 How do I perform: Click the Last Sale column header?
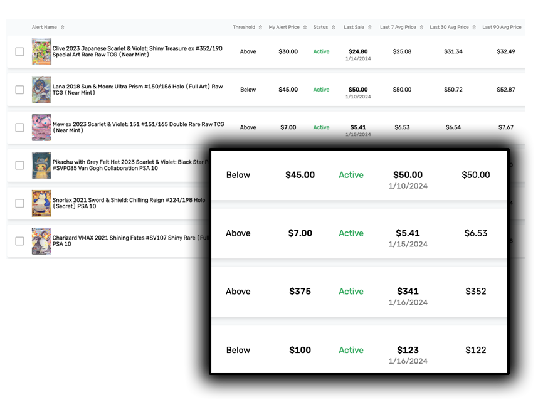(x=354, y=27)
